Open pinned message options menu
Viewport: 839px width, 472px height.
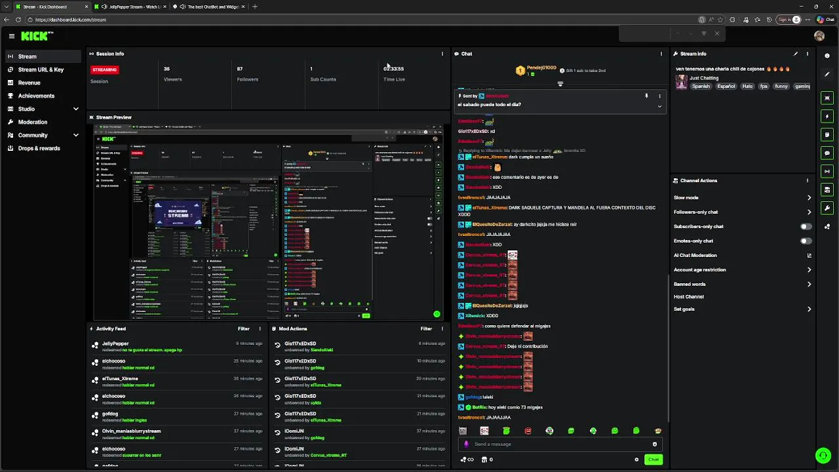click(659, 96)
